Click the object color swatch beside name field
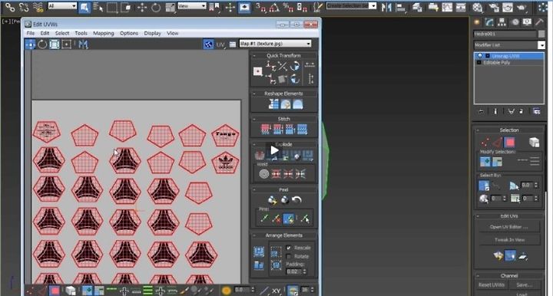553x296 pixels. point(541,34)
